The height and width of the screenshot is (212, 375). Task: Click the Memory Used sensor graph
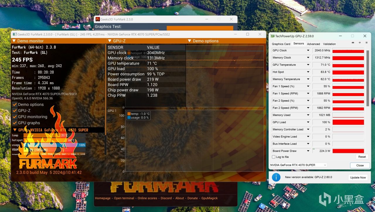coord(348,115)
